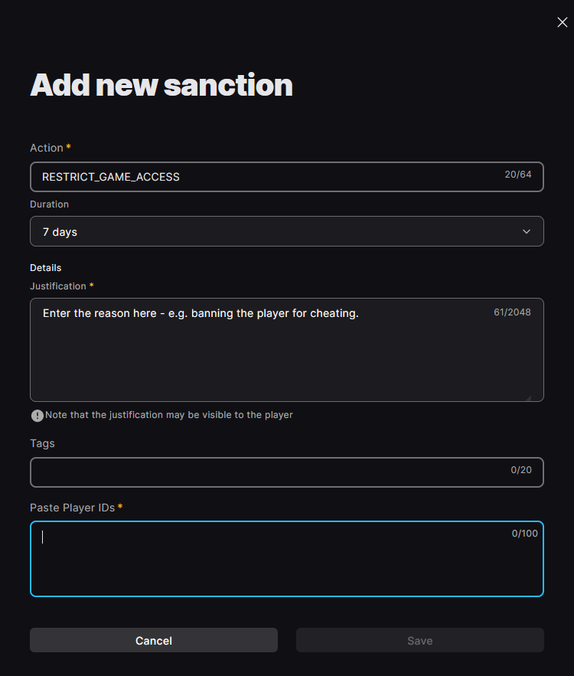This screenshot has width=574, height=676.
Task: Click the 61/2048 counter in Justification box
Action: (x=512, y=312)
